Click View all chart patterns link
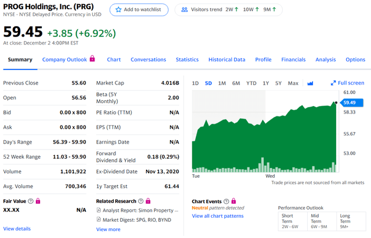 pyautogui.click(x=218, y=216)
